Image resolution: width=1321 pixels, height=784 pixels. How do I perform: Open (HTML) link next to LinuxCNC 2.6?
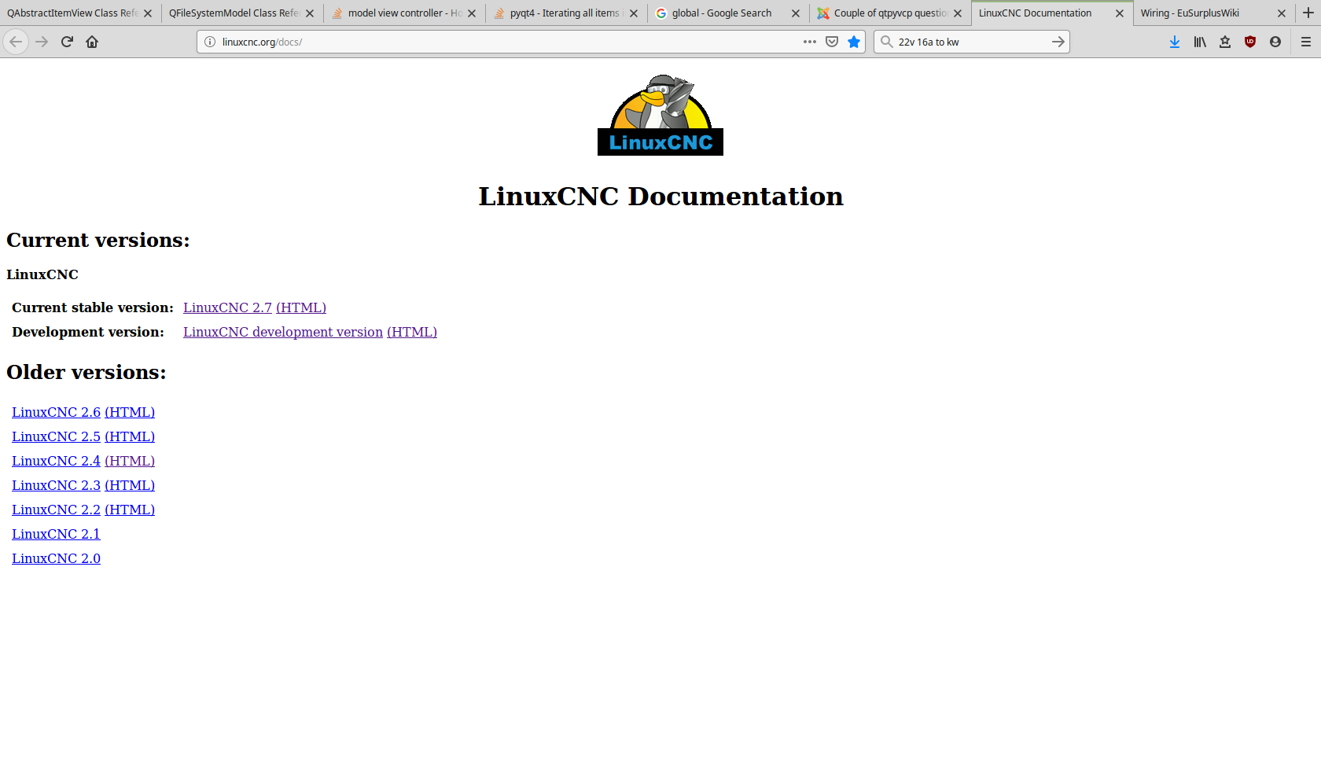coord(130,412)
